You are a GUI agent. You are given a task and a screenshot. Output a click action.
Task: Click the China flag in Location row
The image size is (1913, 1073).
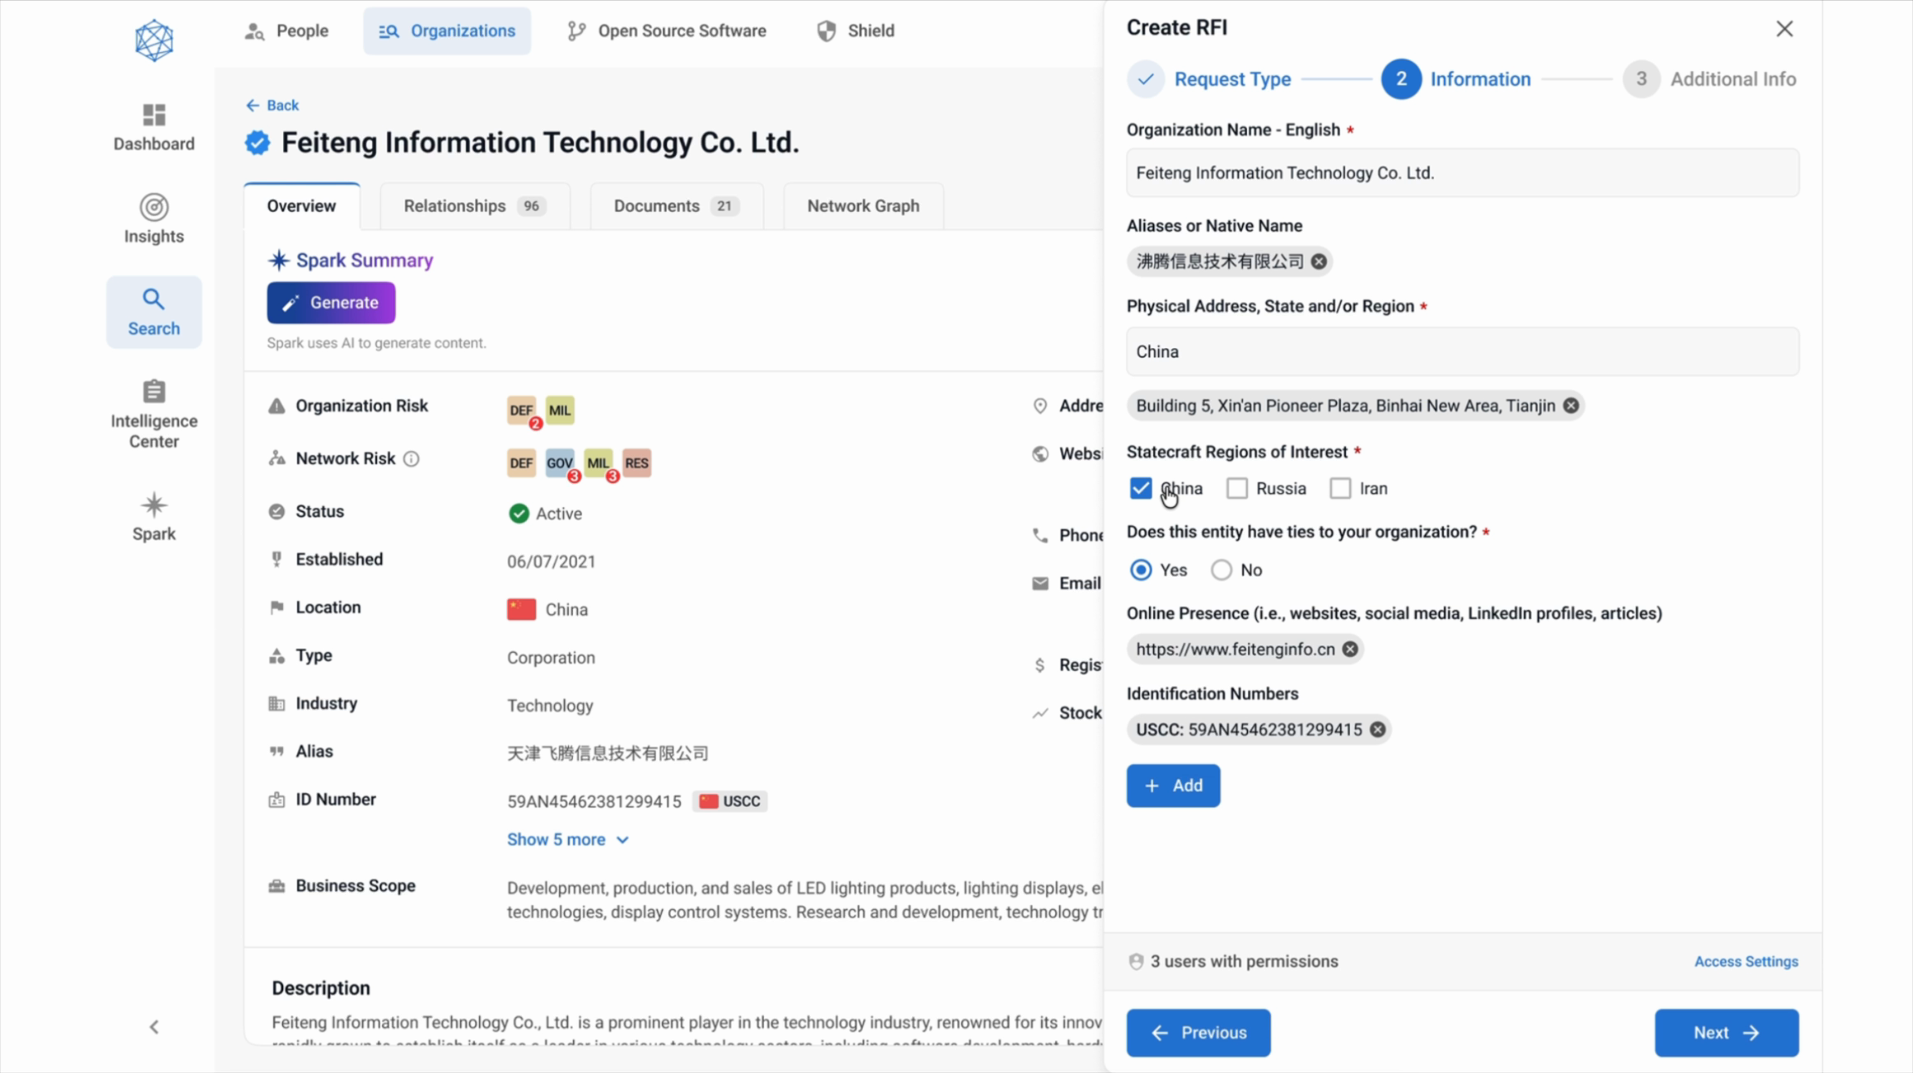pyautogui.click(x=521, y=609)
